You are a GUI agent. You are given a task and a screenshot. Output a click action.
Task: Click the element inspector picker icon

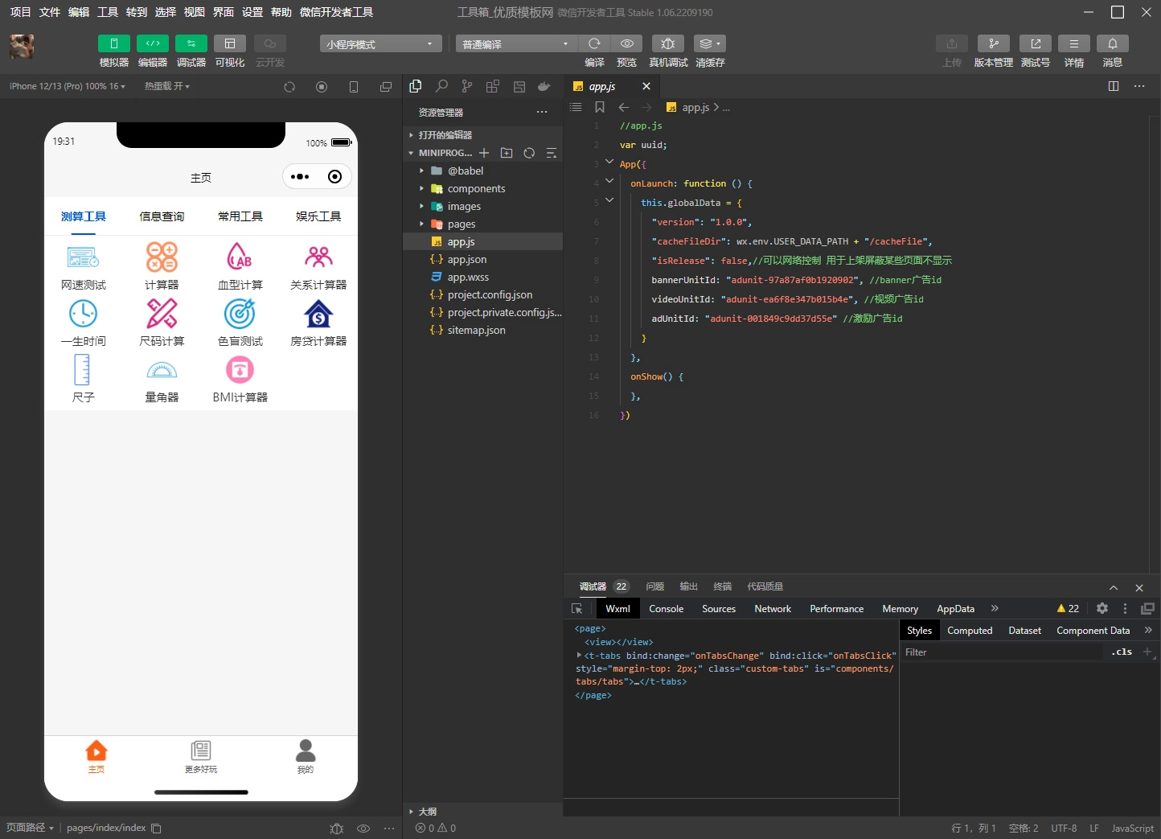(576, 609)
